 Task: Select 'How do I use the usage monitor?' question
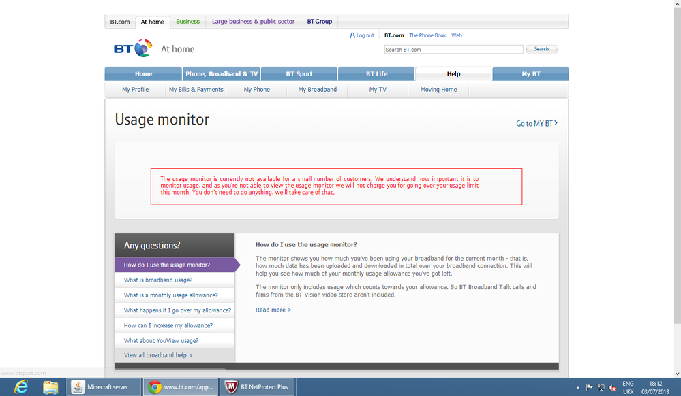(174, 265)
